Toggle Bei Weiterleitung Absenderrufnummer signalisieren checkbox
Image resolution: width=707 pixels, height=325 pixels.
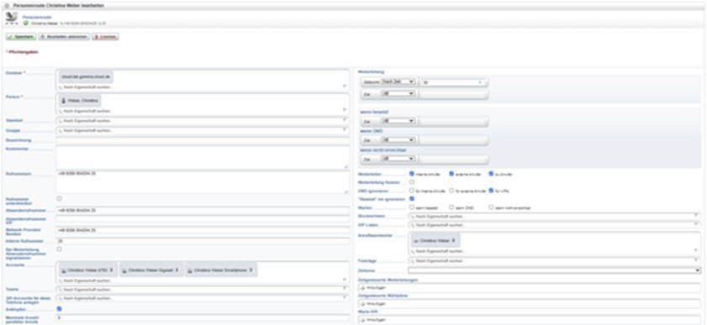[60, 249]
